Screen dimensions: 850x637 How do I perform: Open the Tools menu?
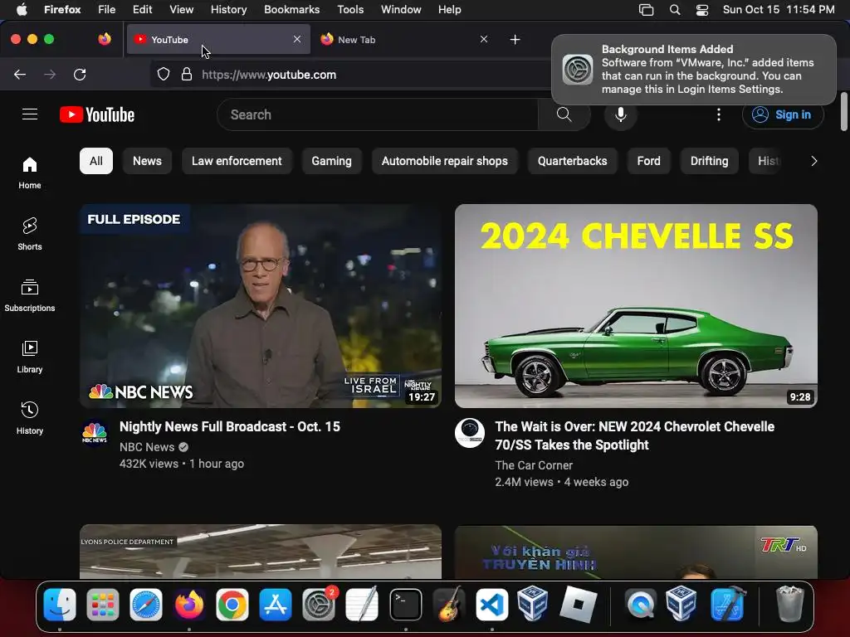point(350,10)
